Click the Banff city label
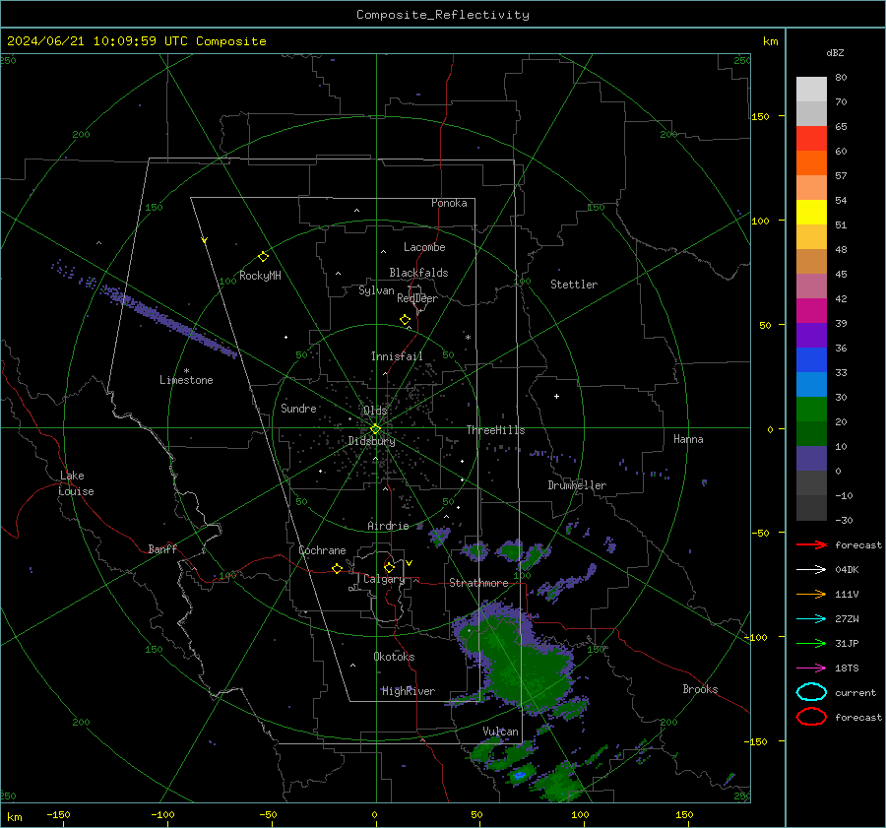The width and height of the screenshot is (886, 828). click(x=162, y=548)
